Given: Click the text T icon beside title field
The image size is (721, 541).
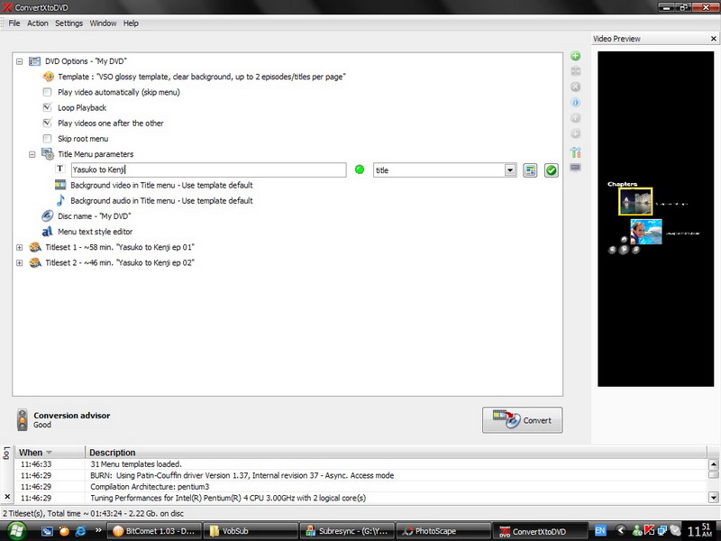Looking at the screenshot, I should click(59, 169).
